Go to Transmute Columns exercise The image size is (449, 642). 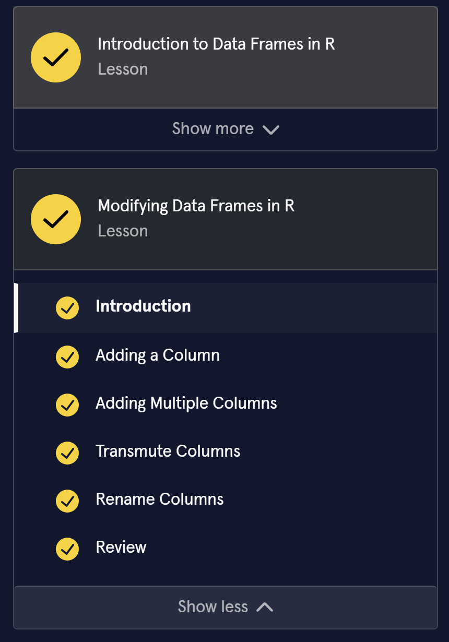pyautogui.click(x=168, y=451)
